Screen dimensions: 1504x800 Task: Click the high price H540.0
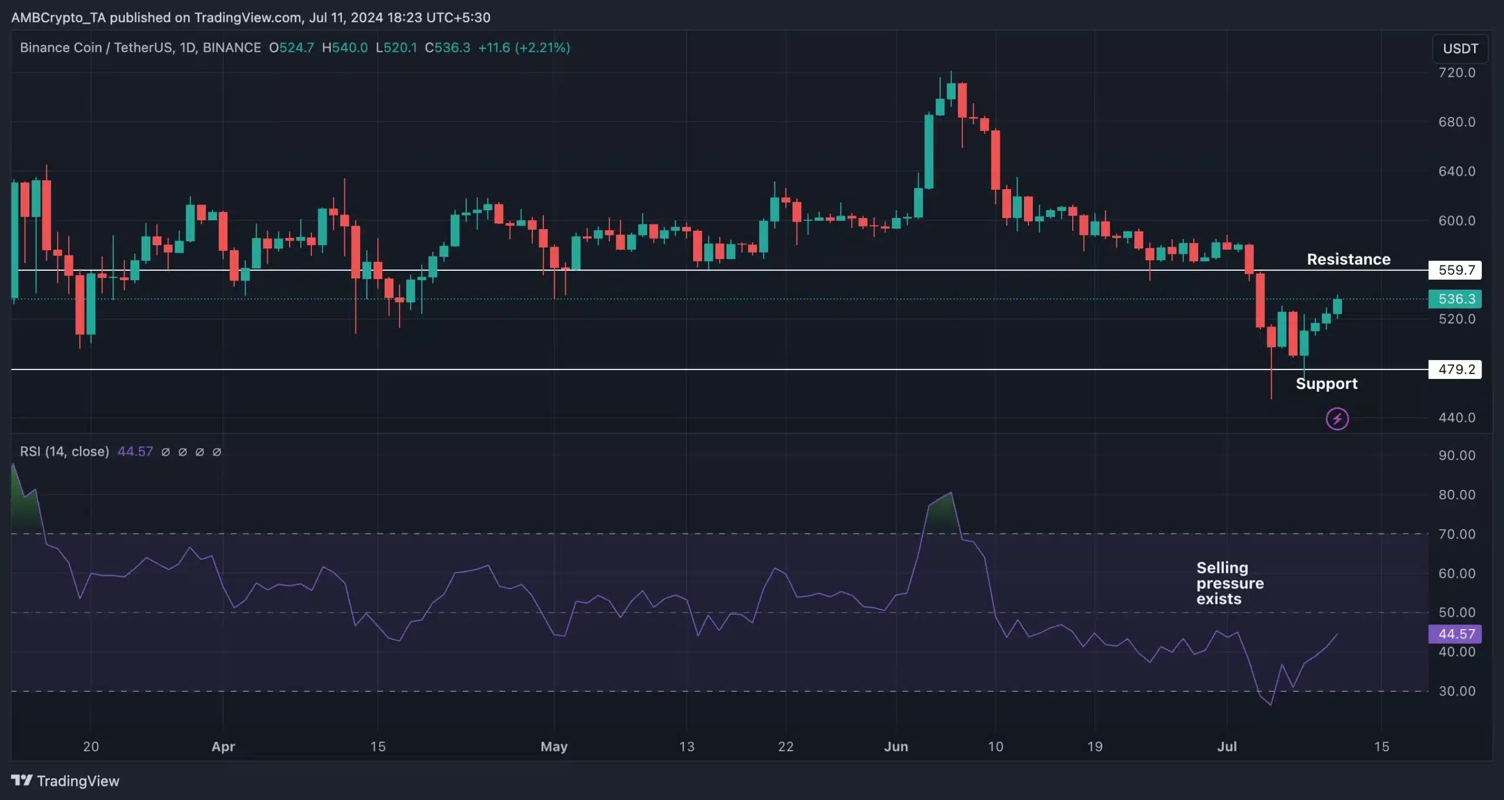click(x=345, y=48)
